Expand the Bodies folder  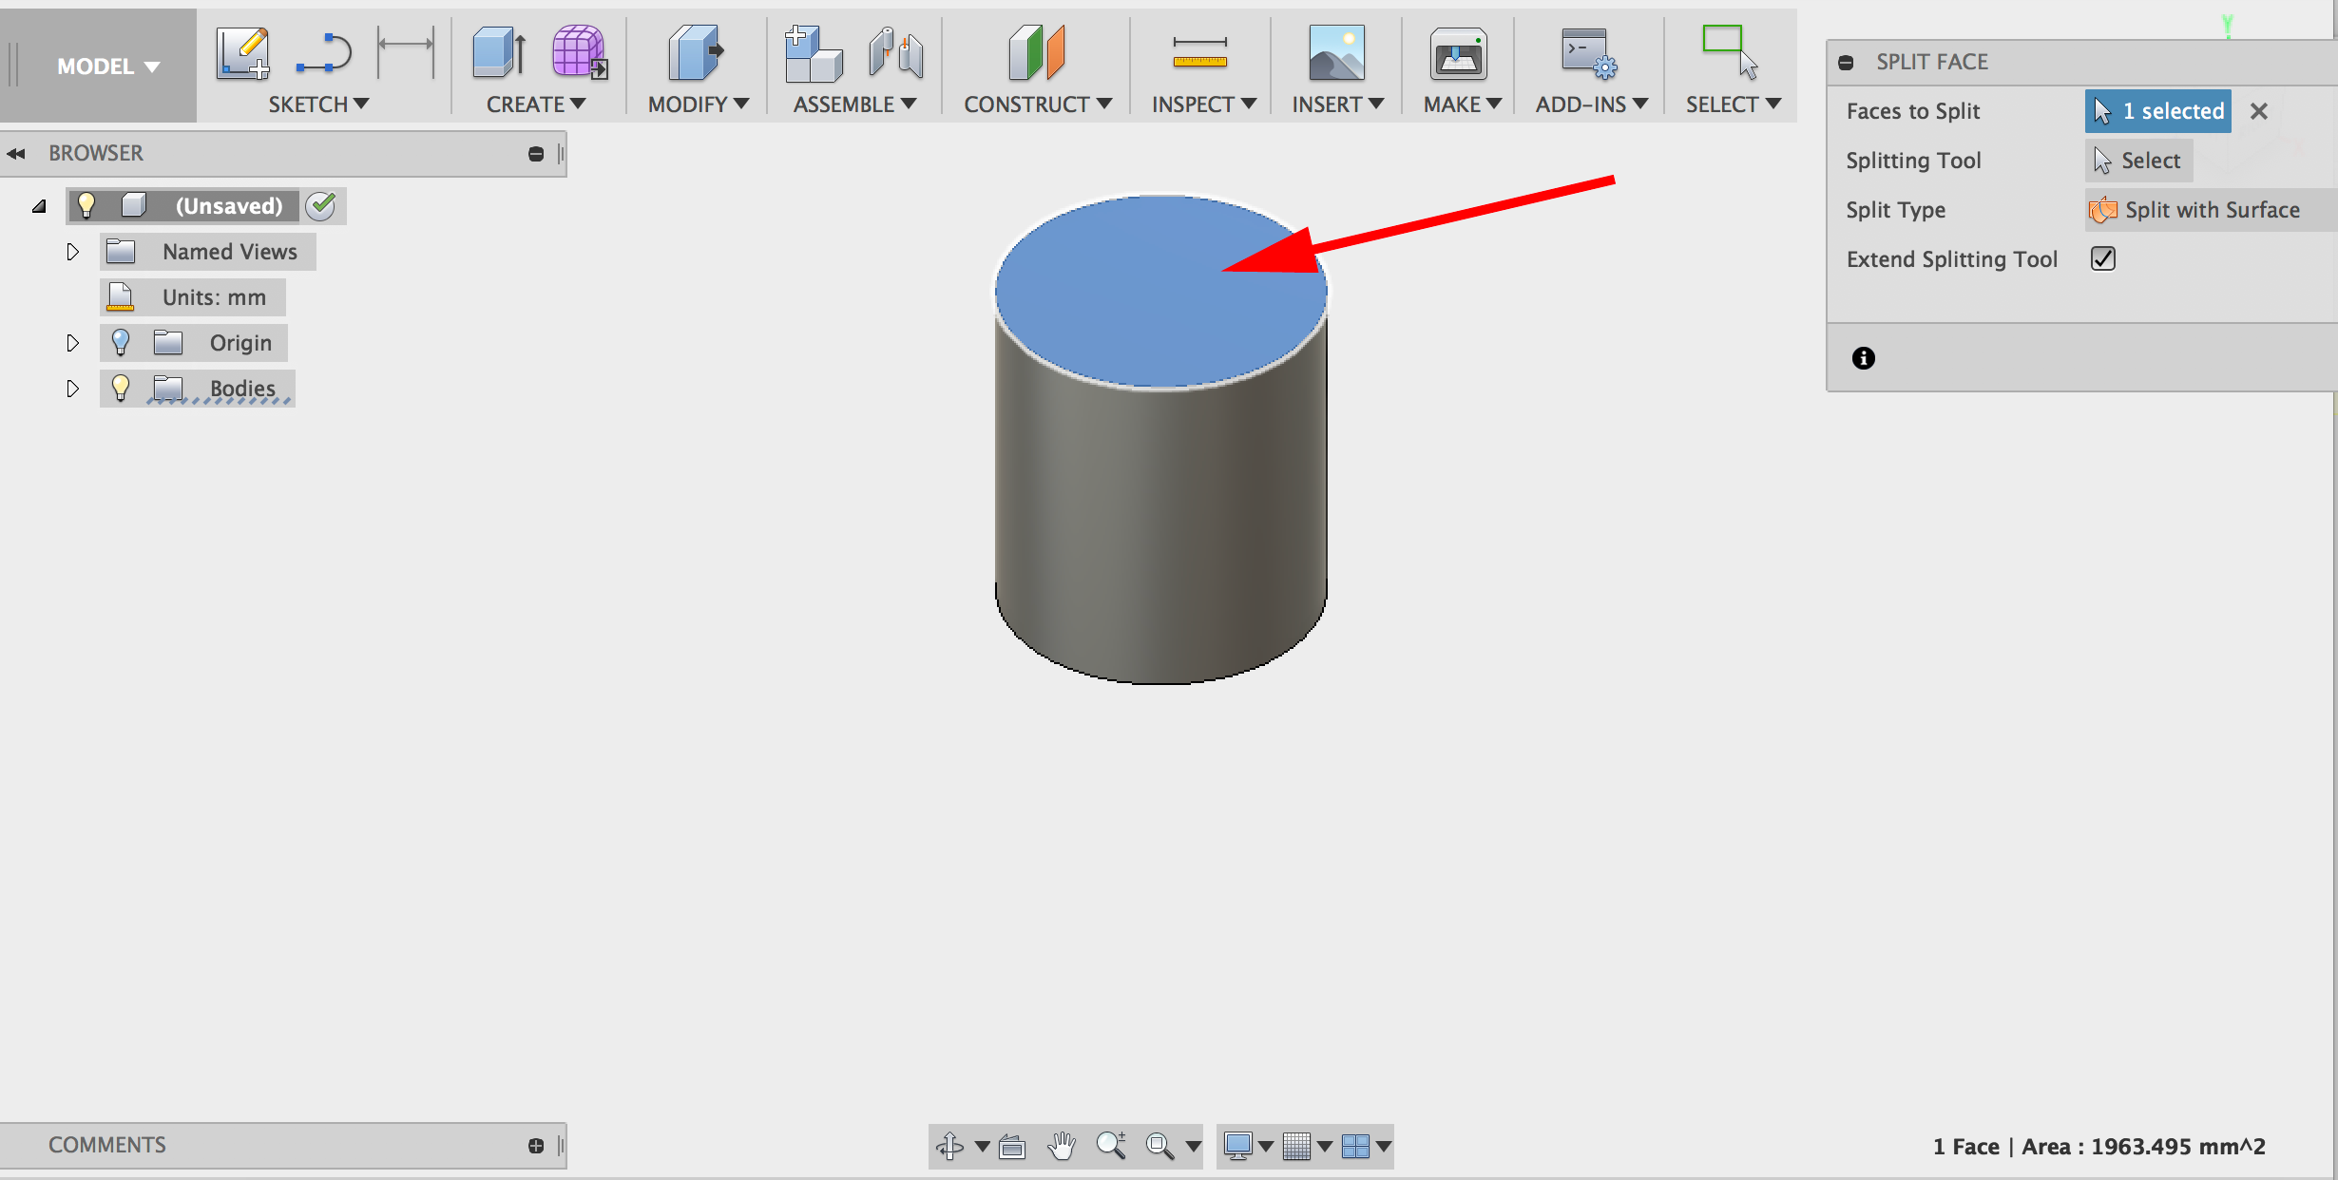click(x=72, y=389)
